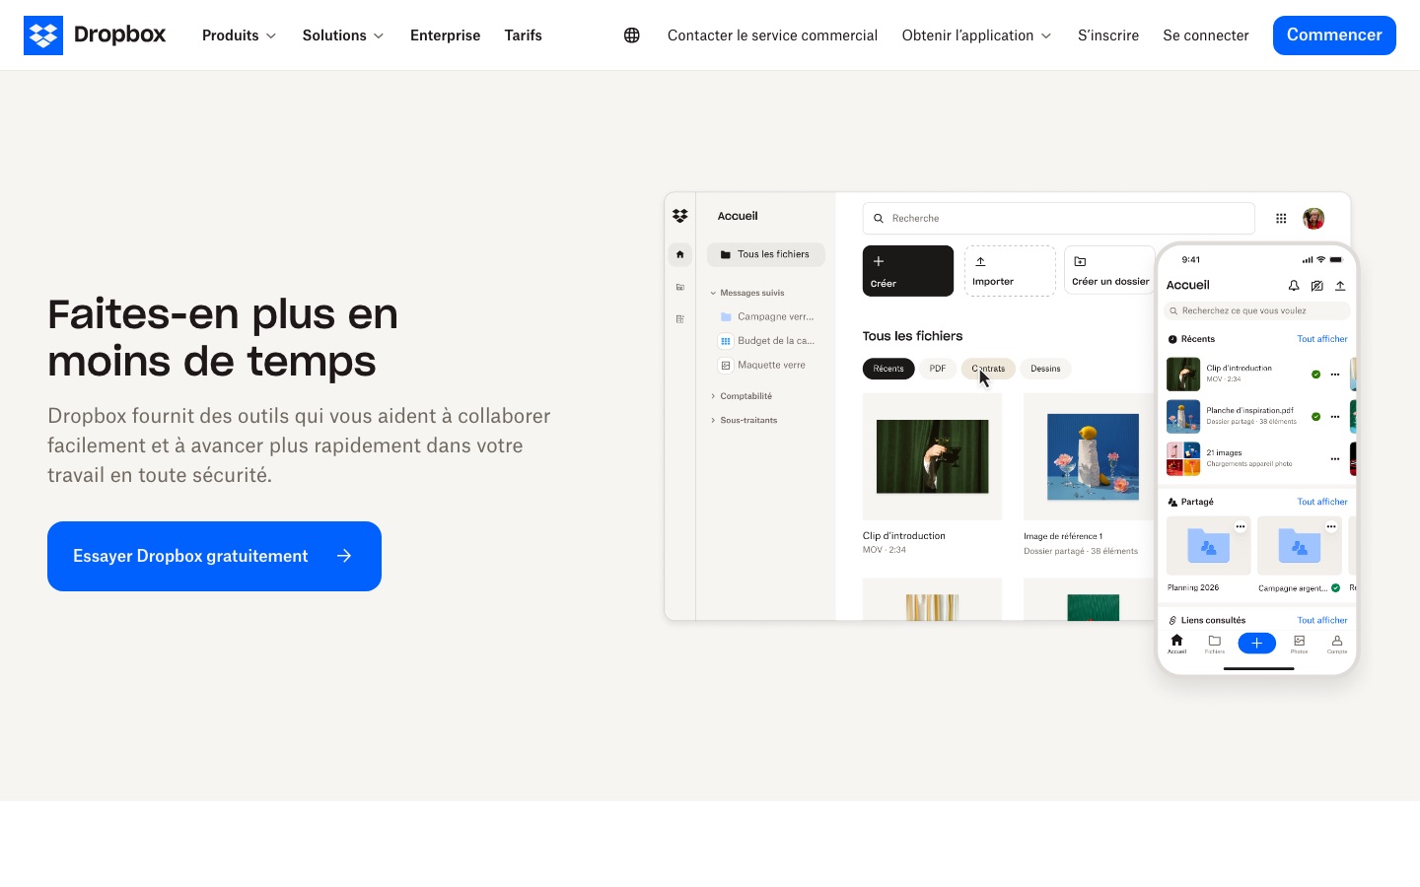Tap the Recherchez ce que vous voulez field

tap(1257, 310)
